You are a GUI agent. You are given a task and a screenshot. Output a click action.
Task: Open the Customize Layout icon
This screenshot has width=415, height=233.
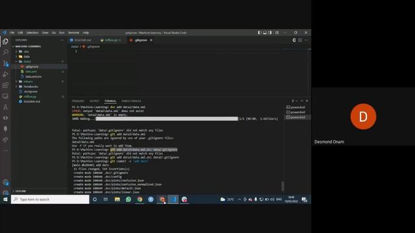click(x=277, y=33)
